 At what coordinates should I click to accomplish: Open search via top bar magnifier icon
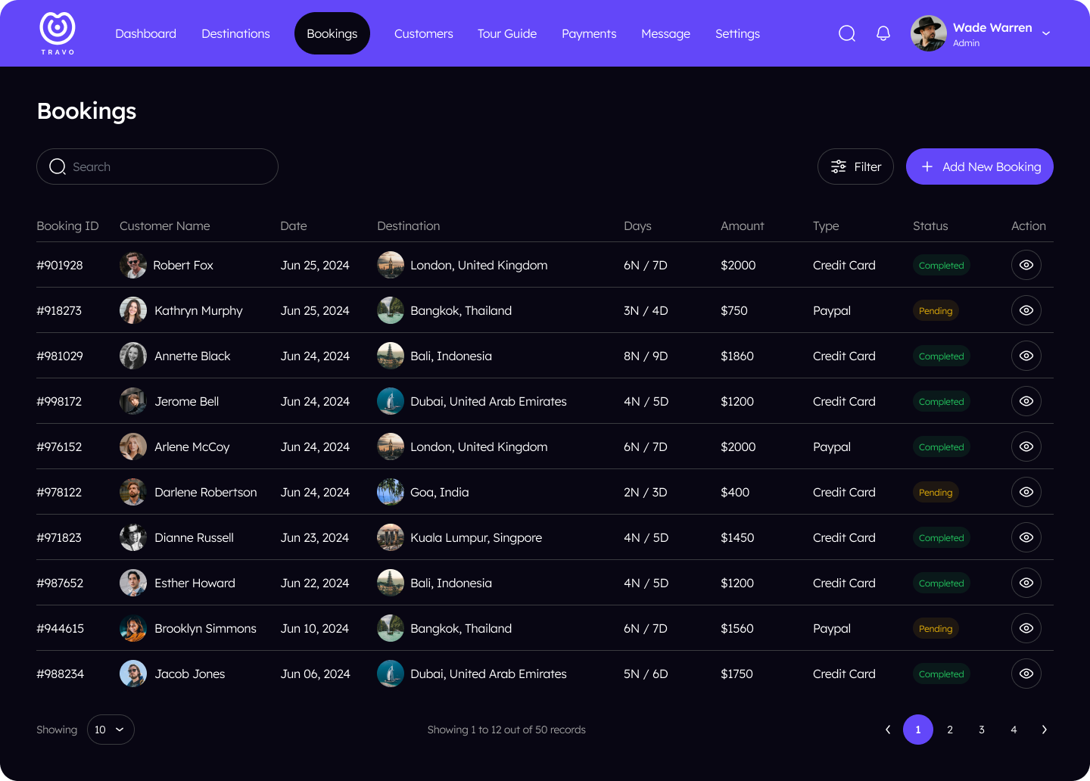(x=847, y=33)
